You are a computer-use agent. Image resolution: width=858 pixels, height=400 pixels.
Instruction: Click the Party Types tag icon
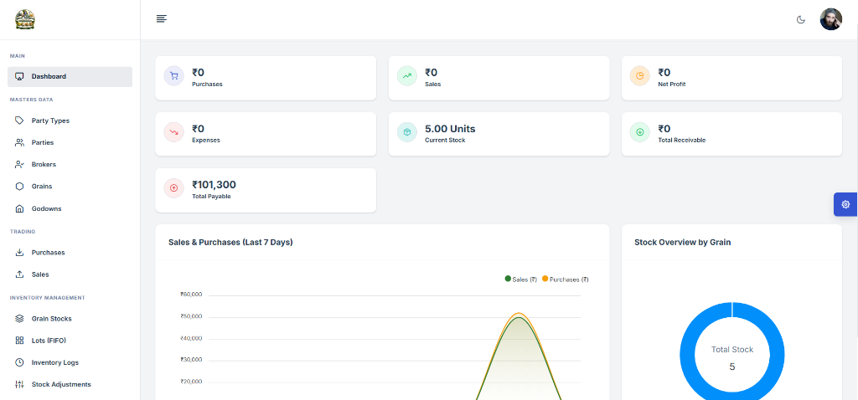point(20,121)
